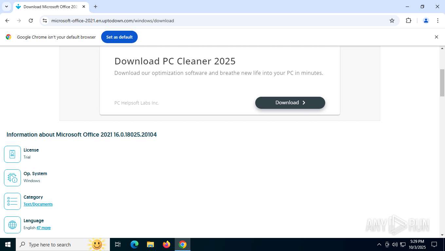Open Chrome's three-dot menu
The image size is (445, 251).
coord(438,21)
